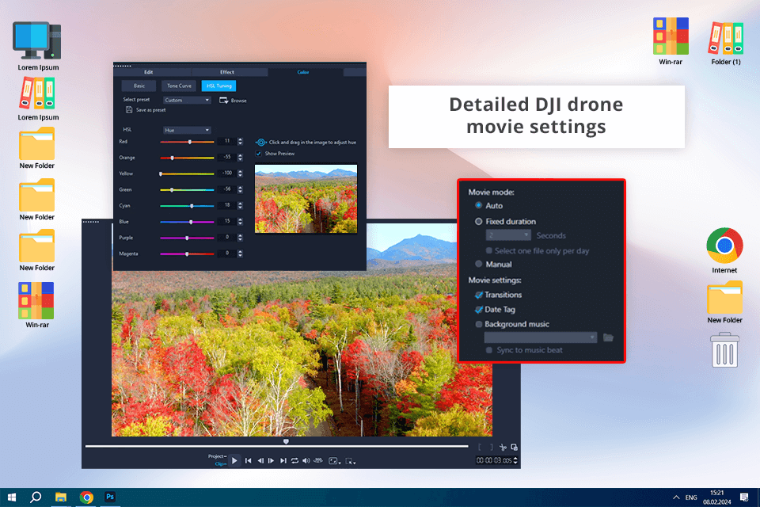The image size is (760, 507).
Task: Uncheck the Show Preview checkbox
Action: click(258, 154)
